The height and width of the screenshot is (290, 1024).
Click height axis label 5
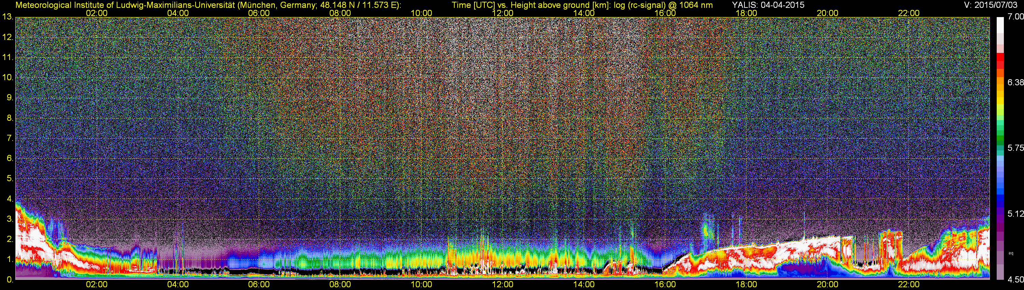pyautogui.click(x=10, y=178)
